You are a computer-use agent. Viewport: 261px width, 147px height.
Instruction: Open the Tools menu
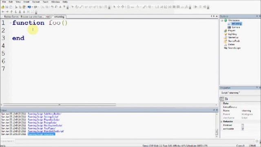click(x=45, y=2)
